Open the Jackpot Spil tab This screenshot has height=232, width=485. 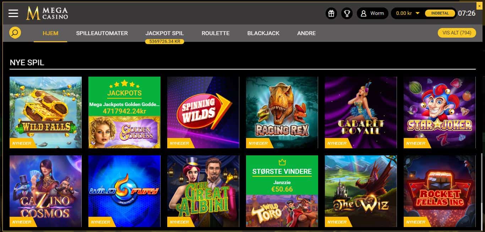[164, 33]
